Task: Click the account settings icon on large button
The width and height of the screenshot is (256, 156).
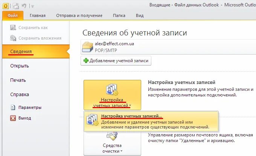Action: coord(112,89)
